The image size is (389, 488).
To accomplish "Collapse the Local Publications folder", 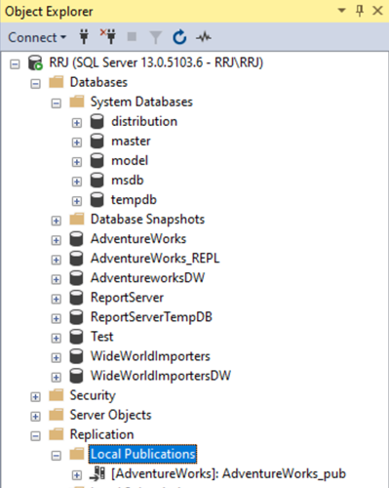I will pos(57,456).
